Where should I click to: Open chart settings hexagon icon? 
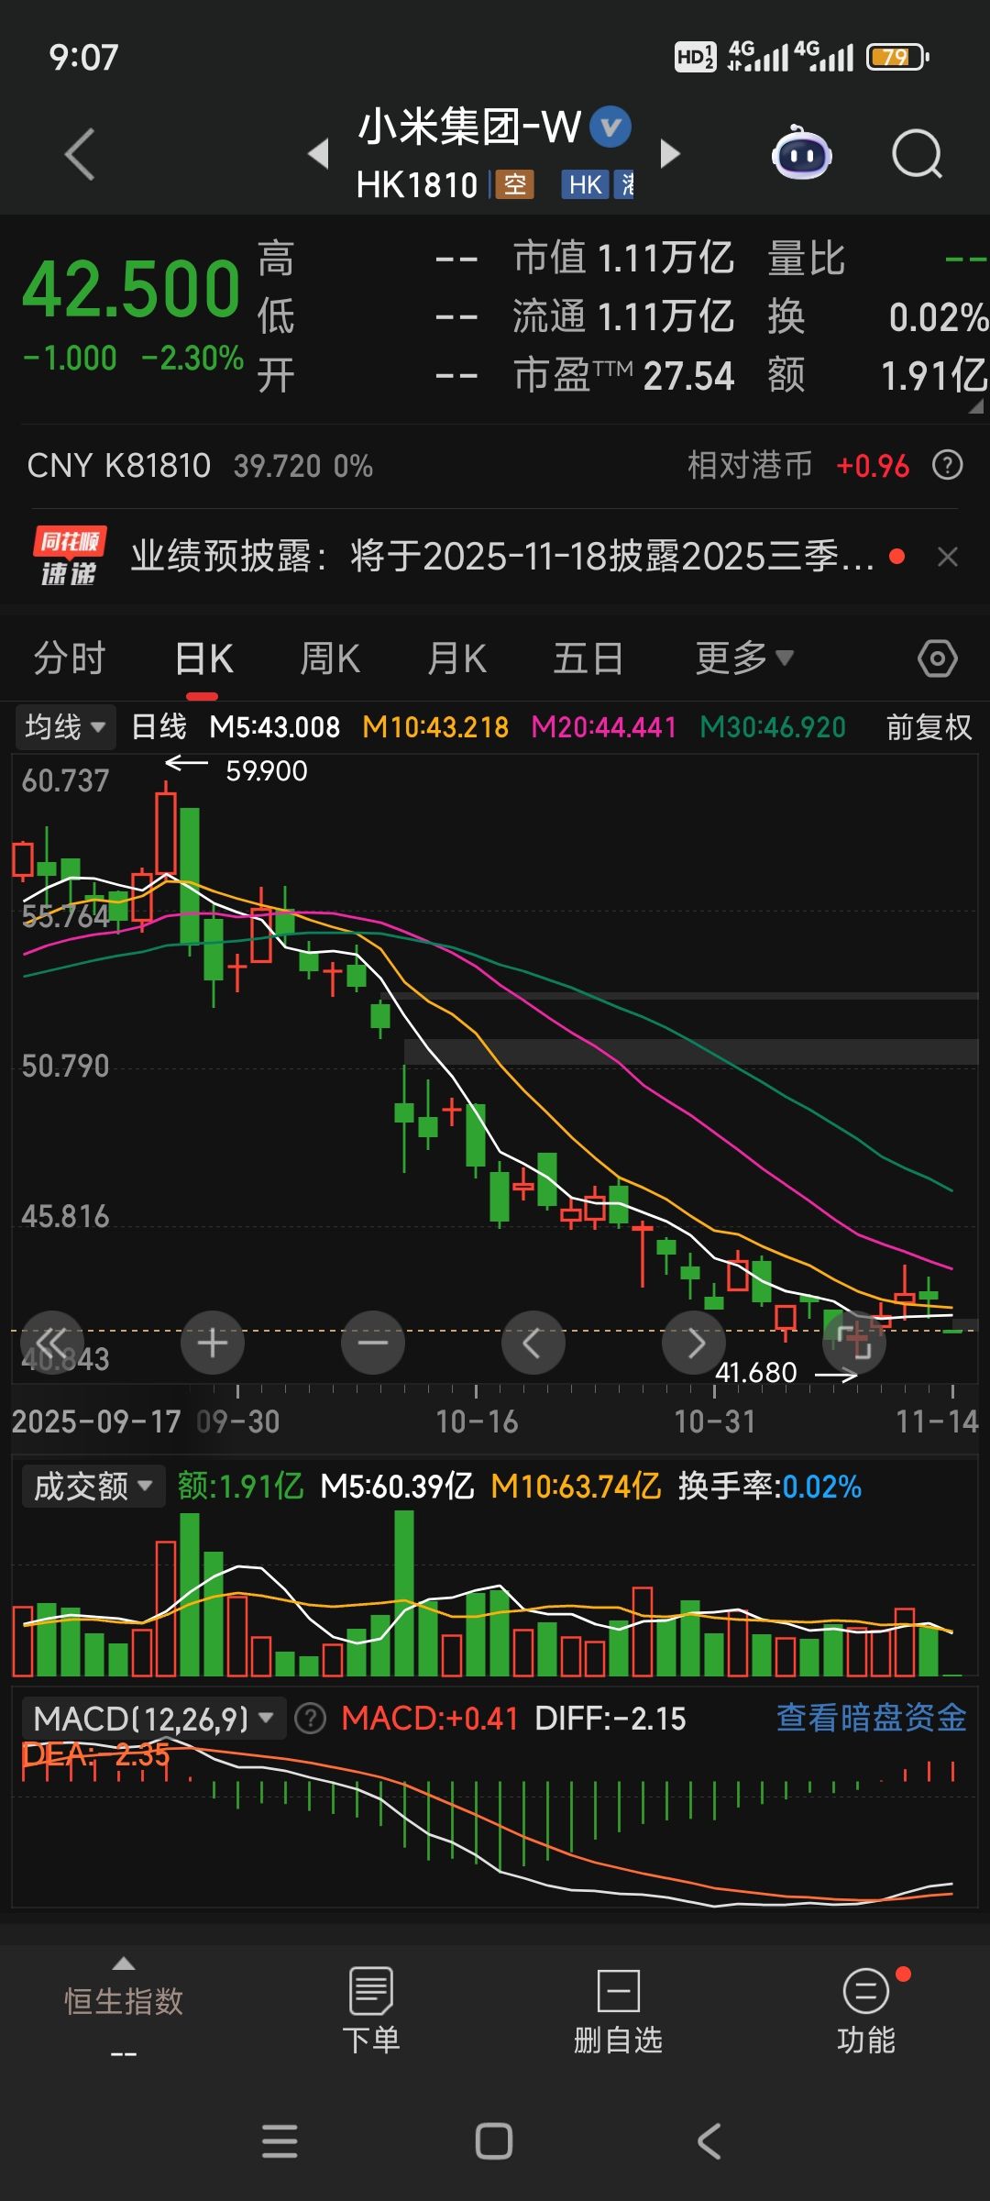coord(937,658)
